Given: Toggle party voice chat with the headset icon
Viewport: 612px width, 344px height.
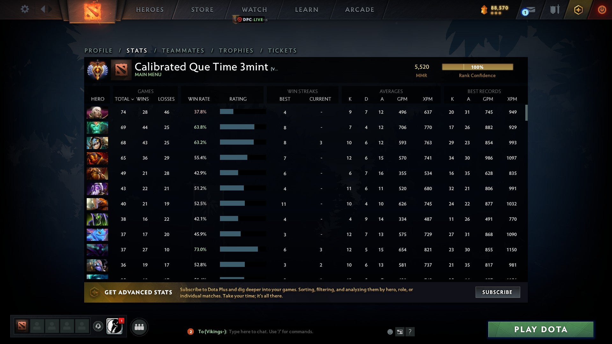Looking at the screenshot, I should 98,326.
